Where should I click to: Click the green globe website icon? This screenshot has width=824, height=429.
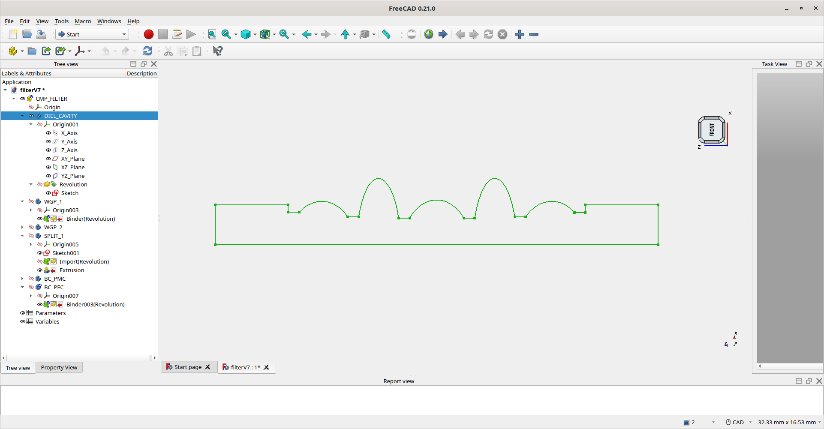click(x=429, y=34)
